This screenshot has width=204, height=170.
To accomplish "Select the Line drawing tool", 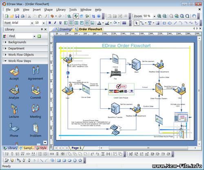I will 175,23.
